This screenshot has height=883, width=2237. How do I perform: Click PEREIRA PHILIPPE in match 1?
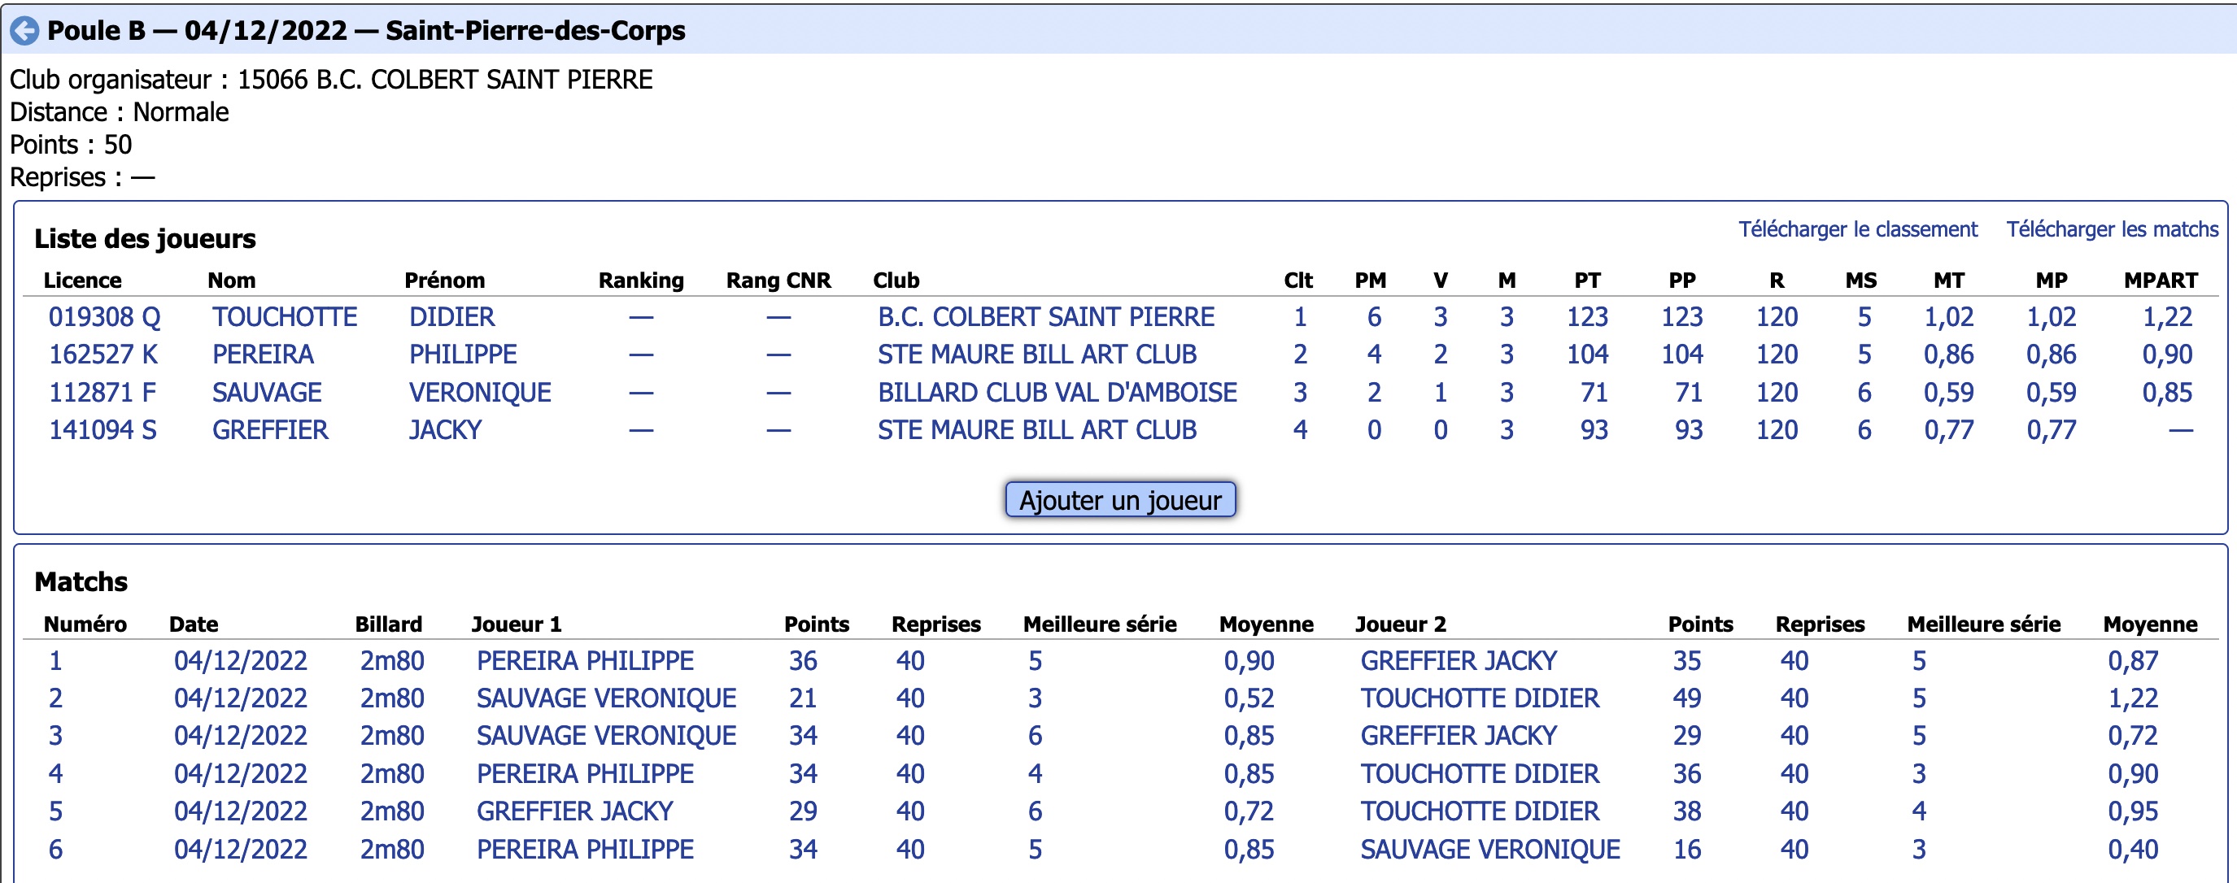coord(584,661)
